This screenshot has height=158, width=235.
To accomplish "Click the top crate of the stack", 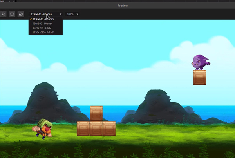I will coord(96,113).
